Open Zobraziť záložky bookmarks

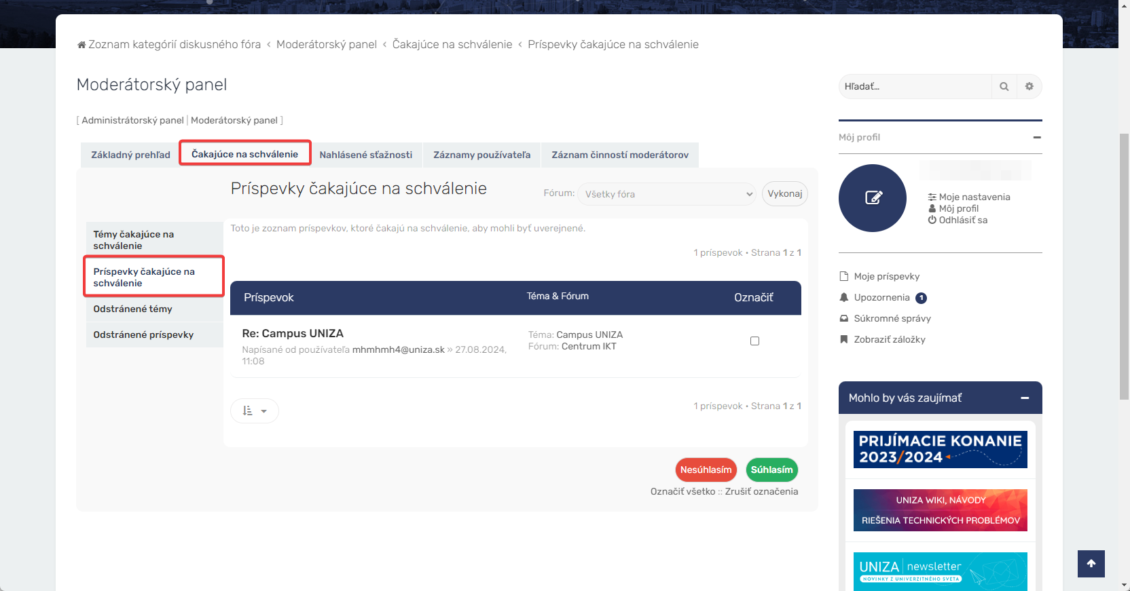889,339
